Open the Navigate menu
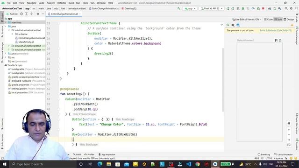This screenshot has width=299, height=168. tap(31, 3)
